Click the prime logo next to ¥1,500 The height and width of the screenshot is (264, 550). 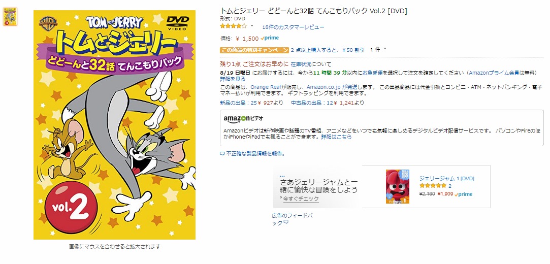click(270, 38)
